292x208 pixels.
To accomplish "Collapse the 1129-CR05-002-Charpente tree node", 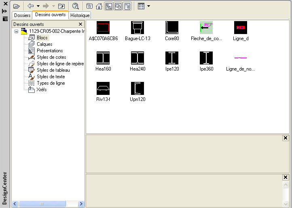I will pos(16,31).
